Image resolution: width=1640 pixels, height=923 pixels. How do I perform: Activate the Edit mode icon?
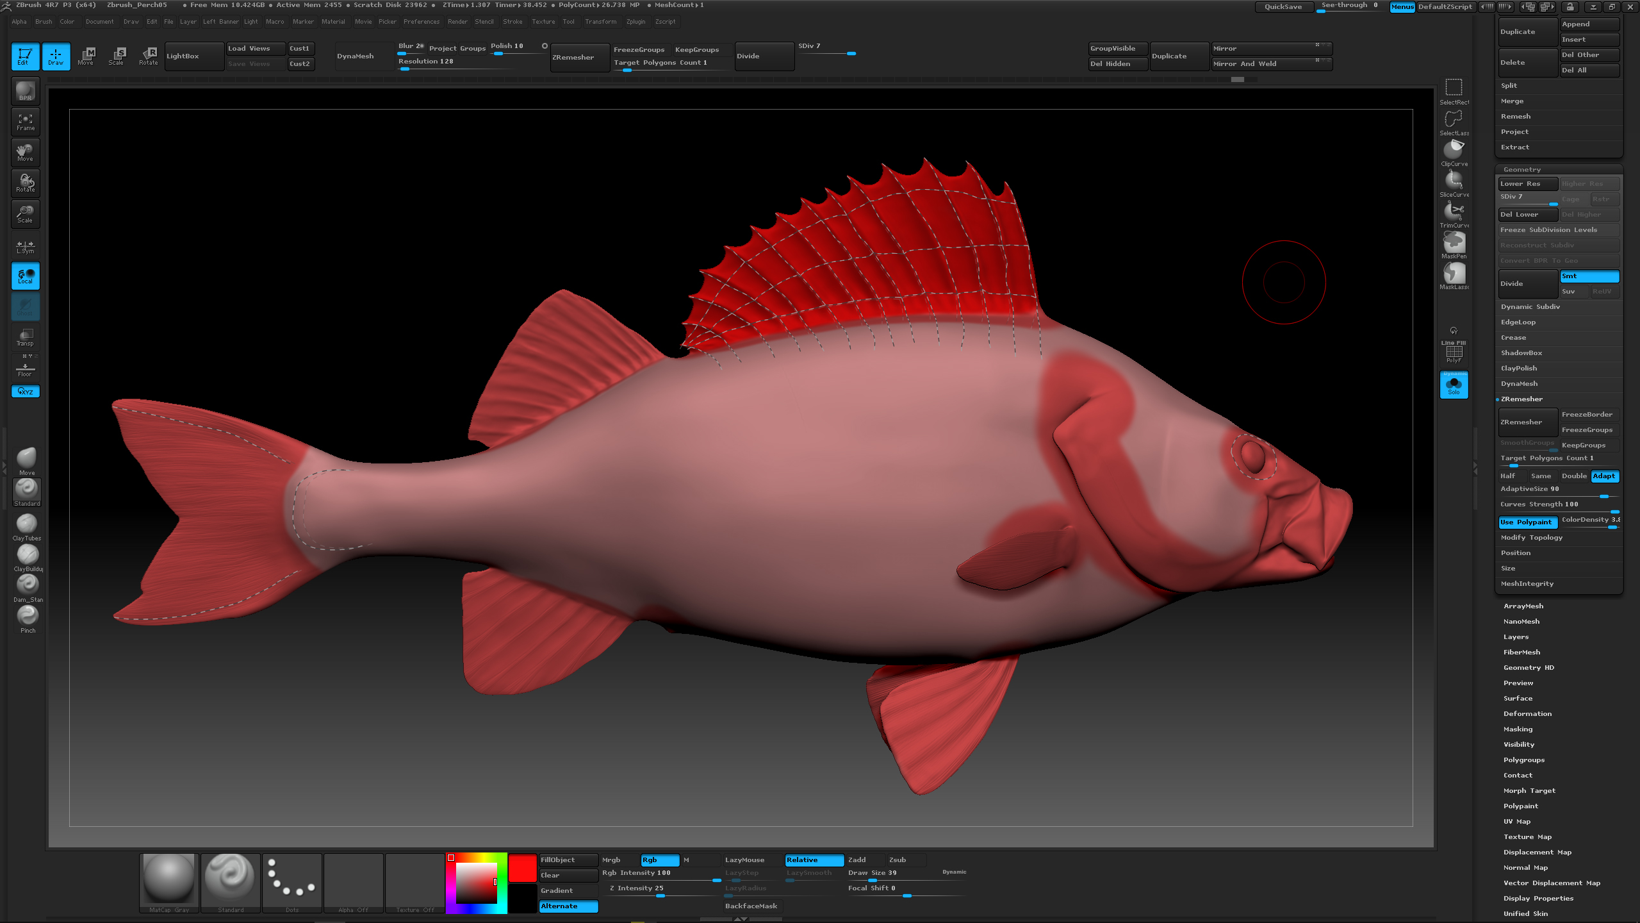tap(25, 56)
